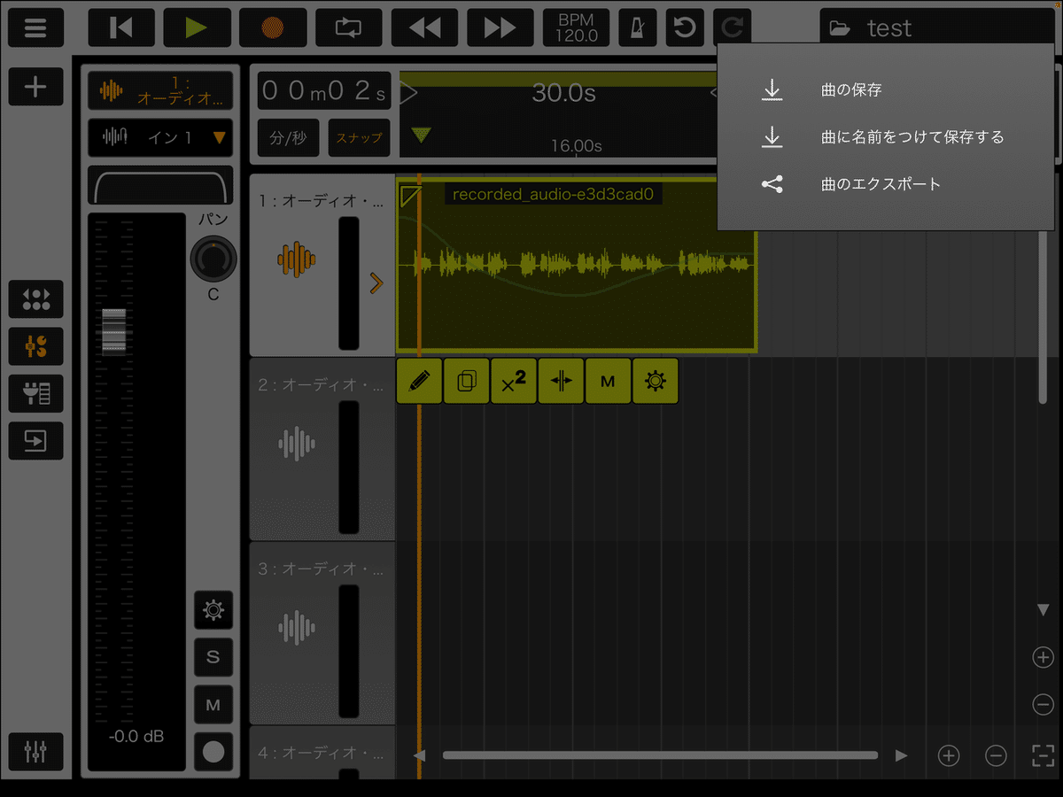Solo the channel with S button
The height and width of the screenshot is (797, 1063).
click(213, 656)
